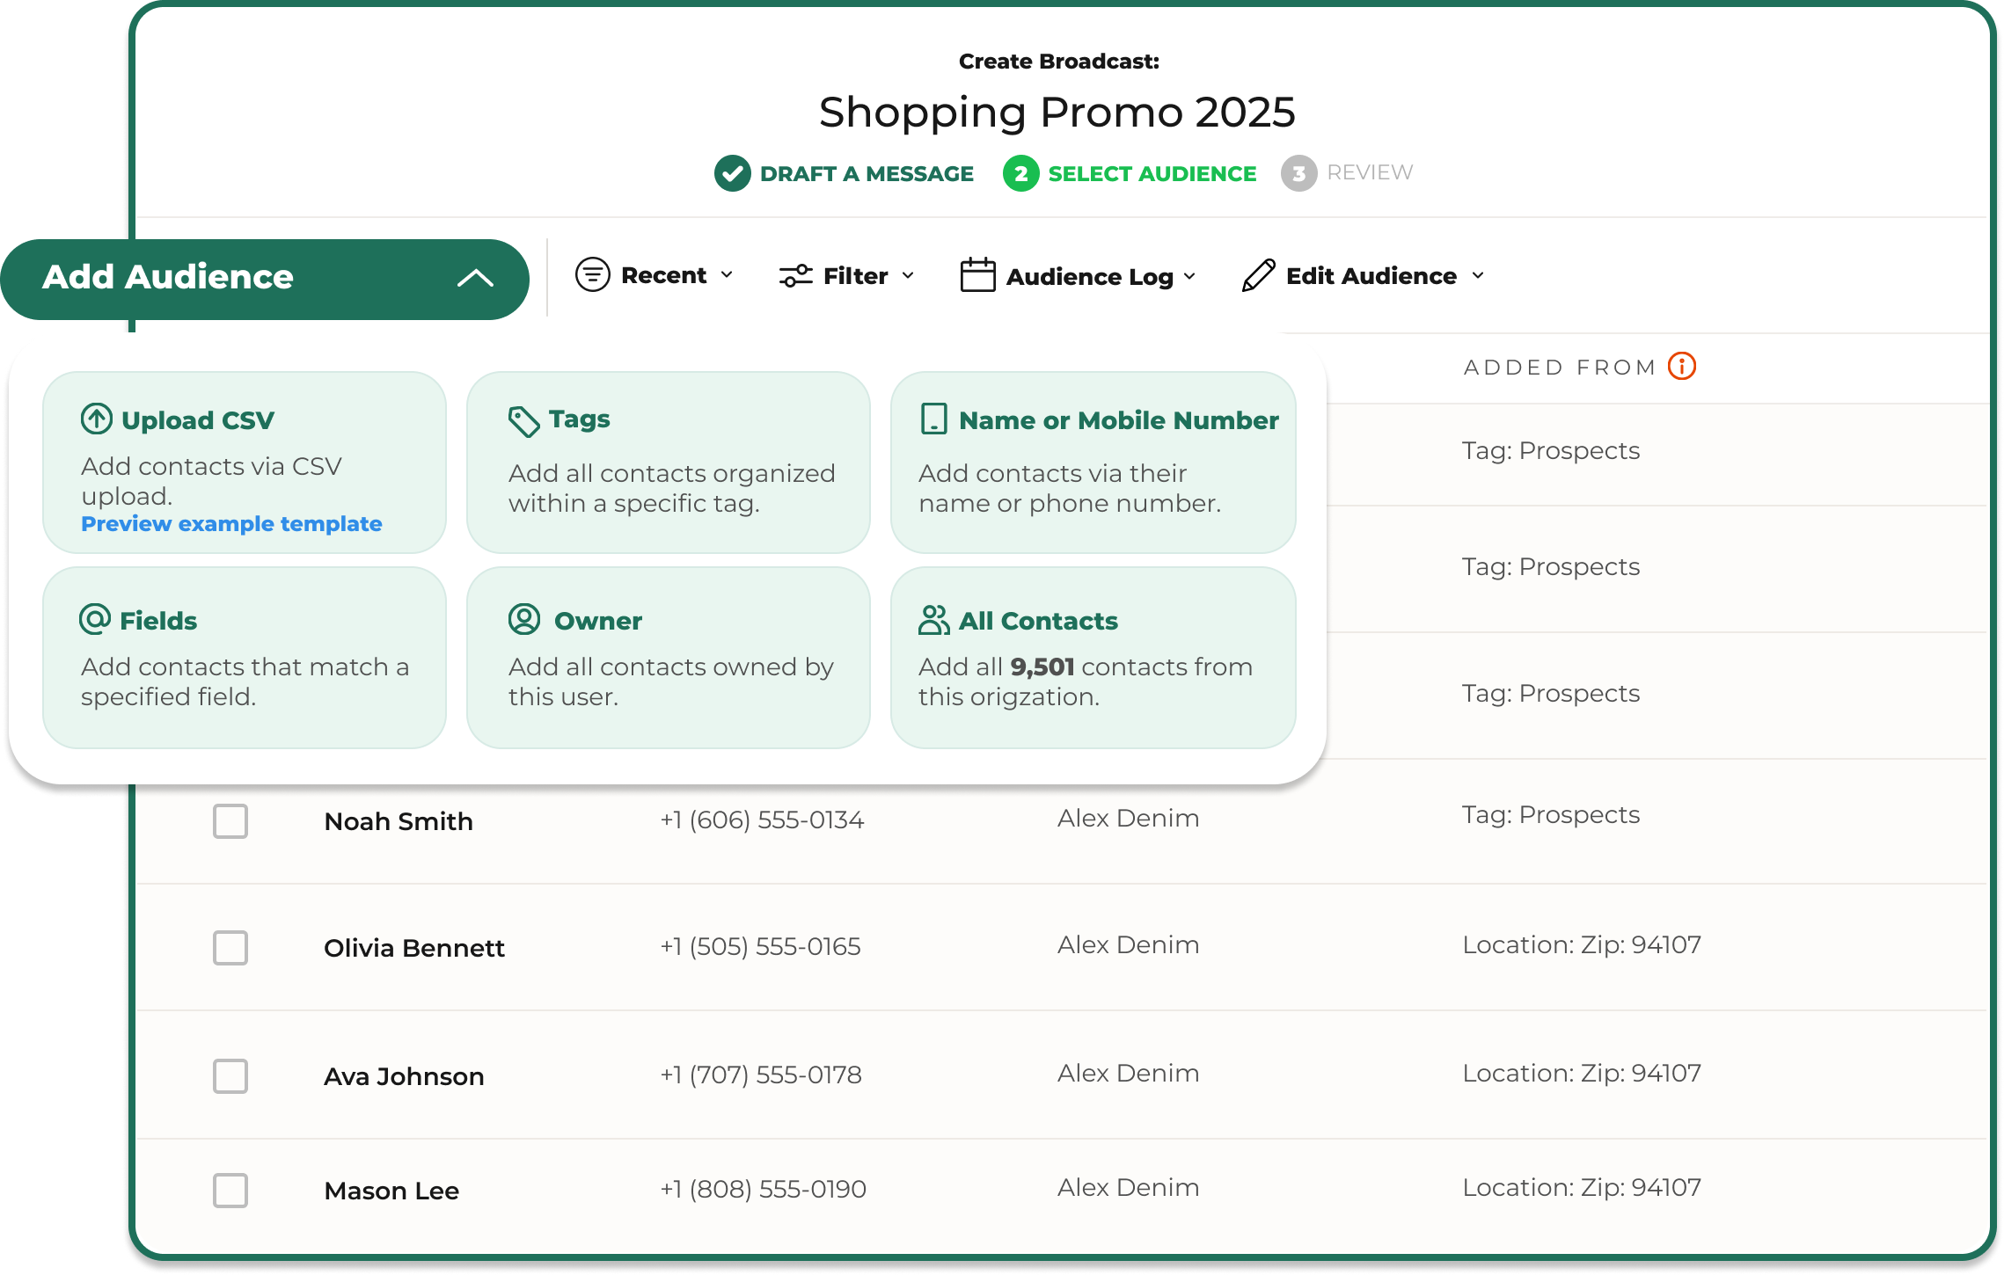Click the Recent sort button label
Screen dimensions: 2004x1275
[663, 275]
